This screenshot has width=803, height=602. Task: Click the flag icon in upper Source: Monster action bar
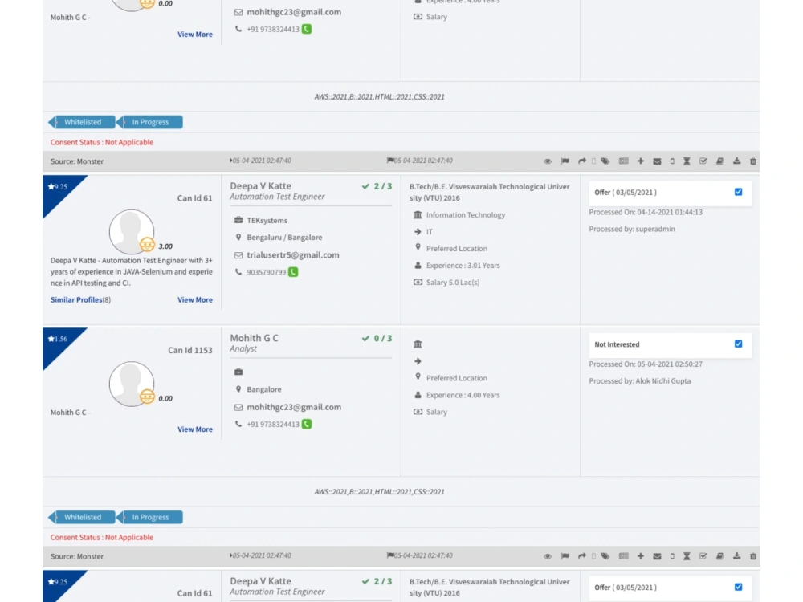tap(565, 161)
